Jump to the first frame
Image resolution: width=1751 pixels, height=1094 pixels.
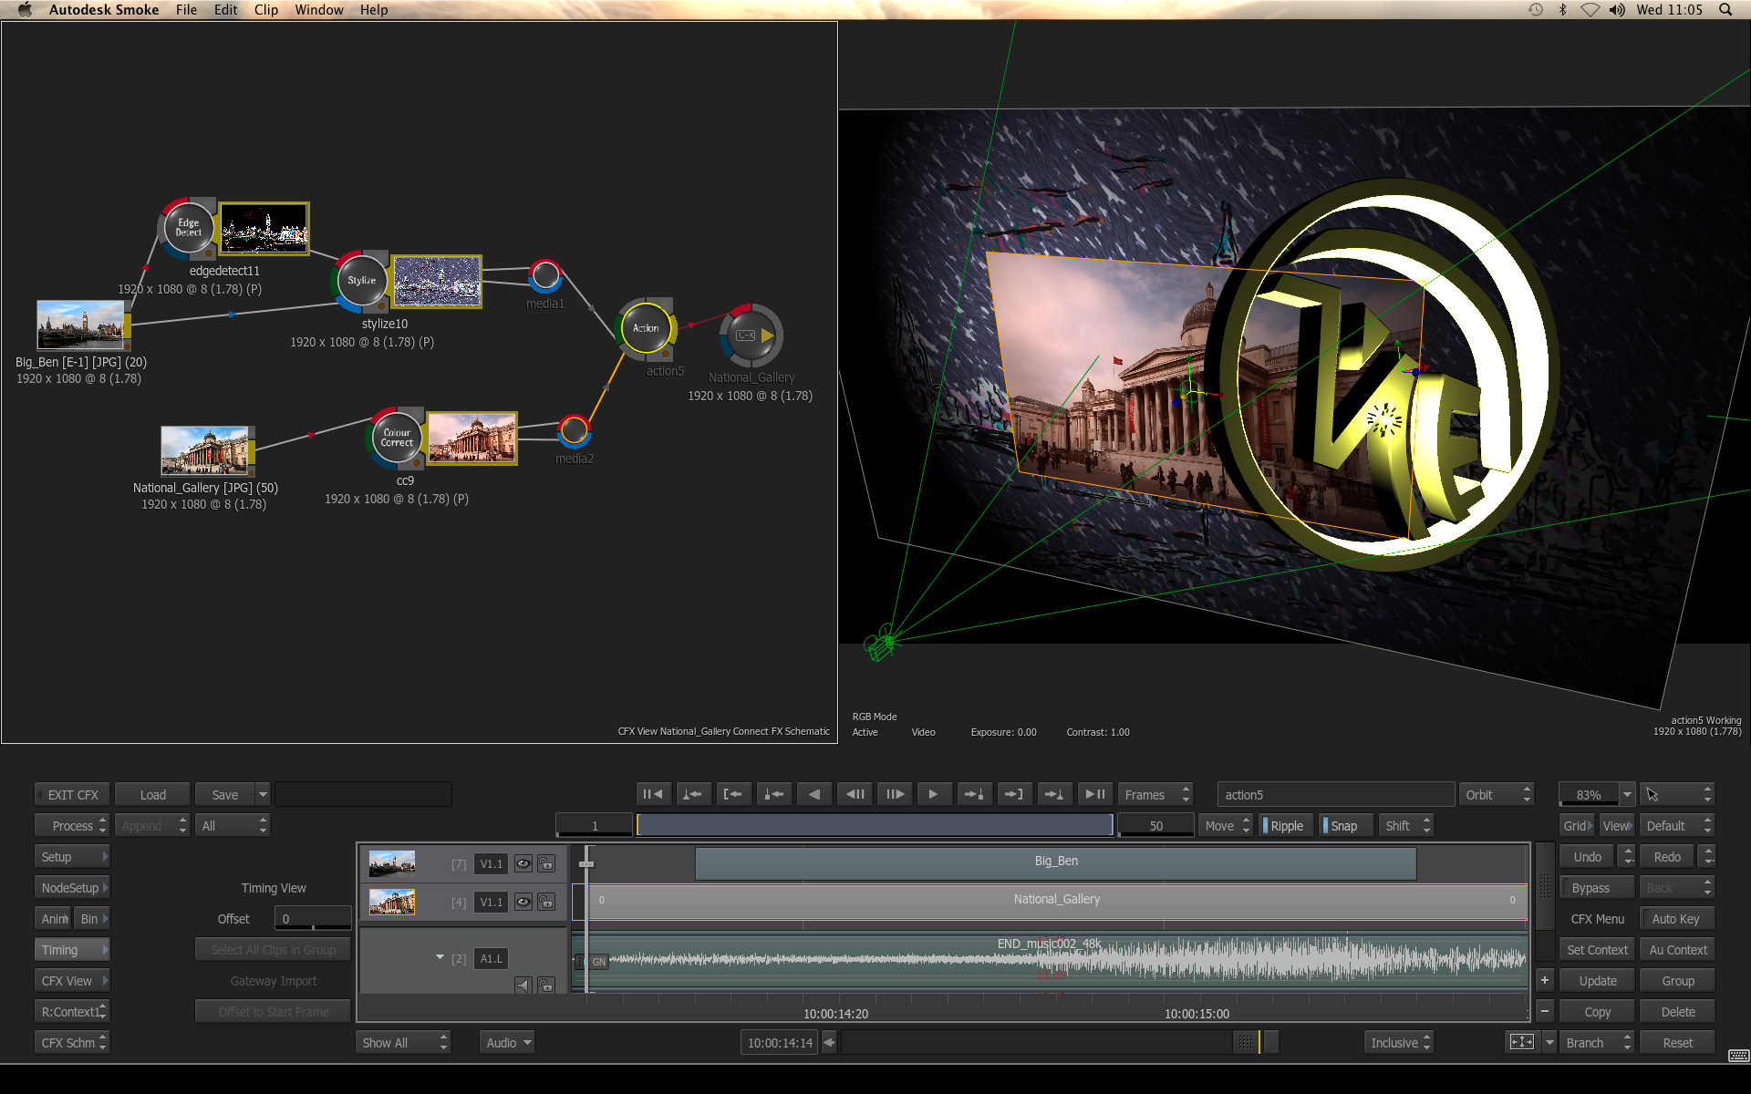[653, 794]
